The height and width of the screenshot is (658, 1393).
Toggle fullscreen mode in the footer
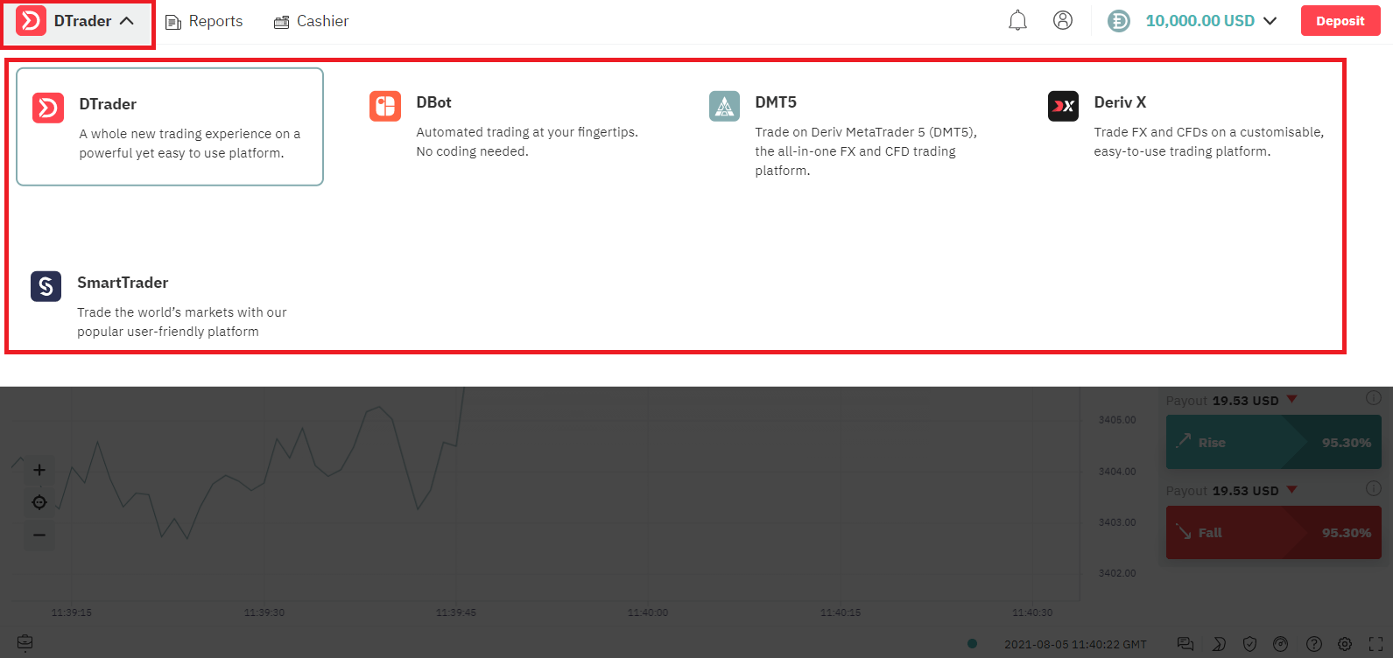click(1375, 644)
